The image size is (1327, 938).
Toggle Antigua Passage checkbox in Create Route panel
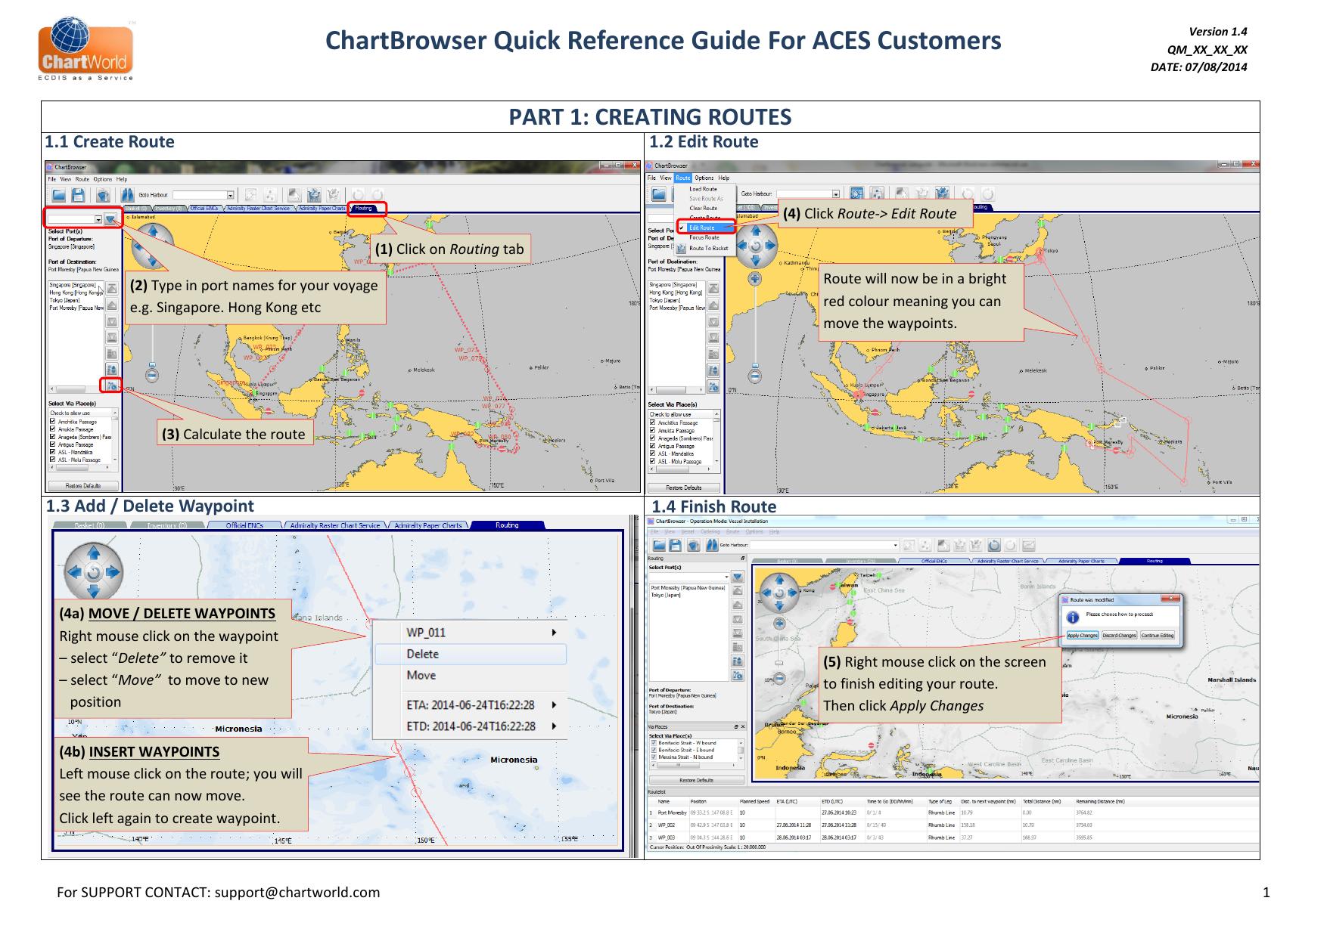pos(52,444)
